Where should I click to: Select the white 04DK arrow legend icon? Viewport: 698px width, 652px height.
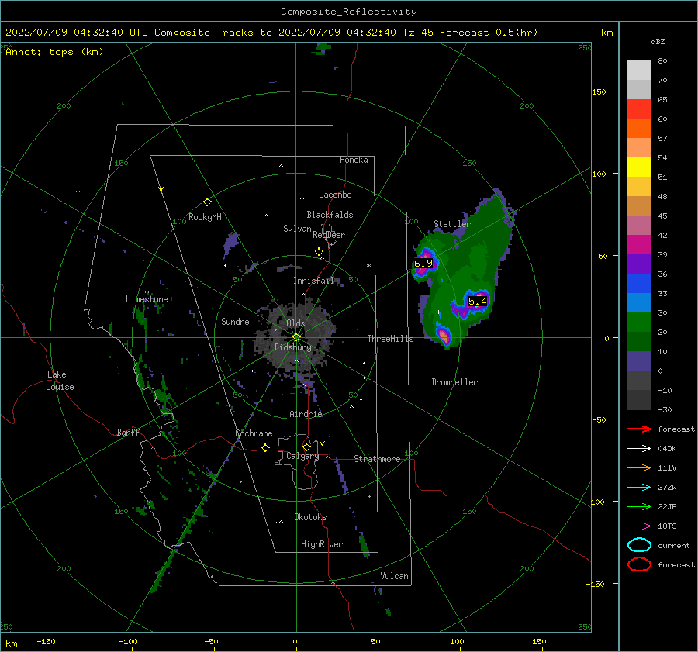pos(639,448)
